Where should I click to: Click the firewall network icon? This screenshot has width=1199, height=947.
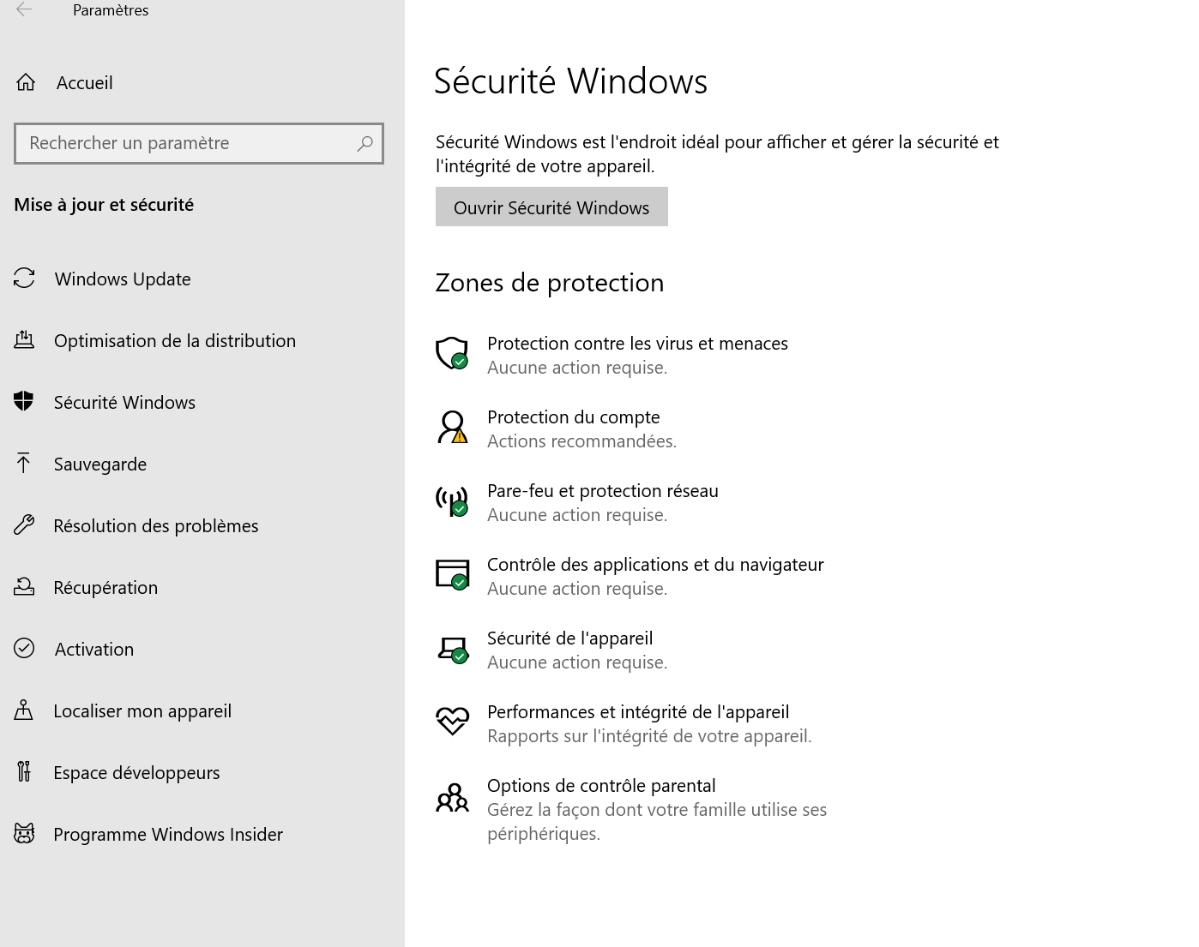coord(452,501)
